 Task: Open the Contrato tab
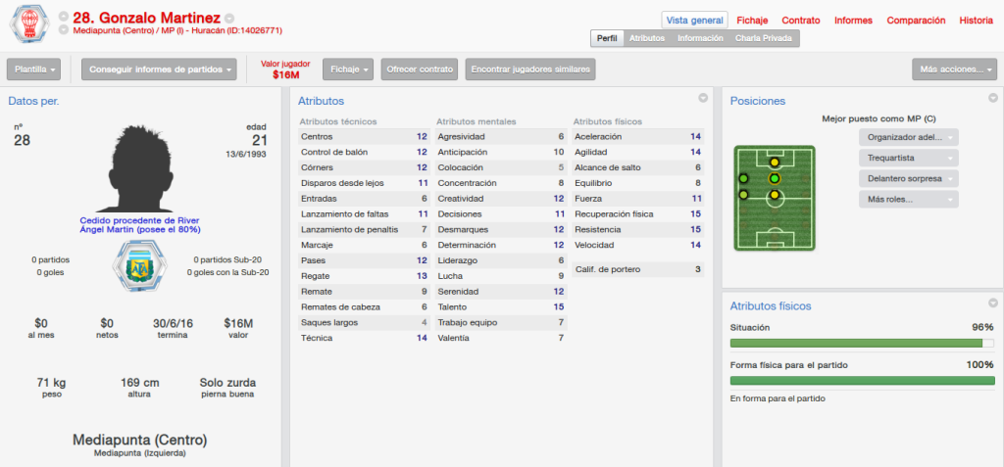click(801, 21)
